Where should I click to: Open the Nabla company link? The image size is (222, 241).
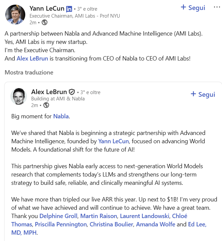pyautogui.click(x=61, y=116)
